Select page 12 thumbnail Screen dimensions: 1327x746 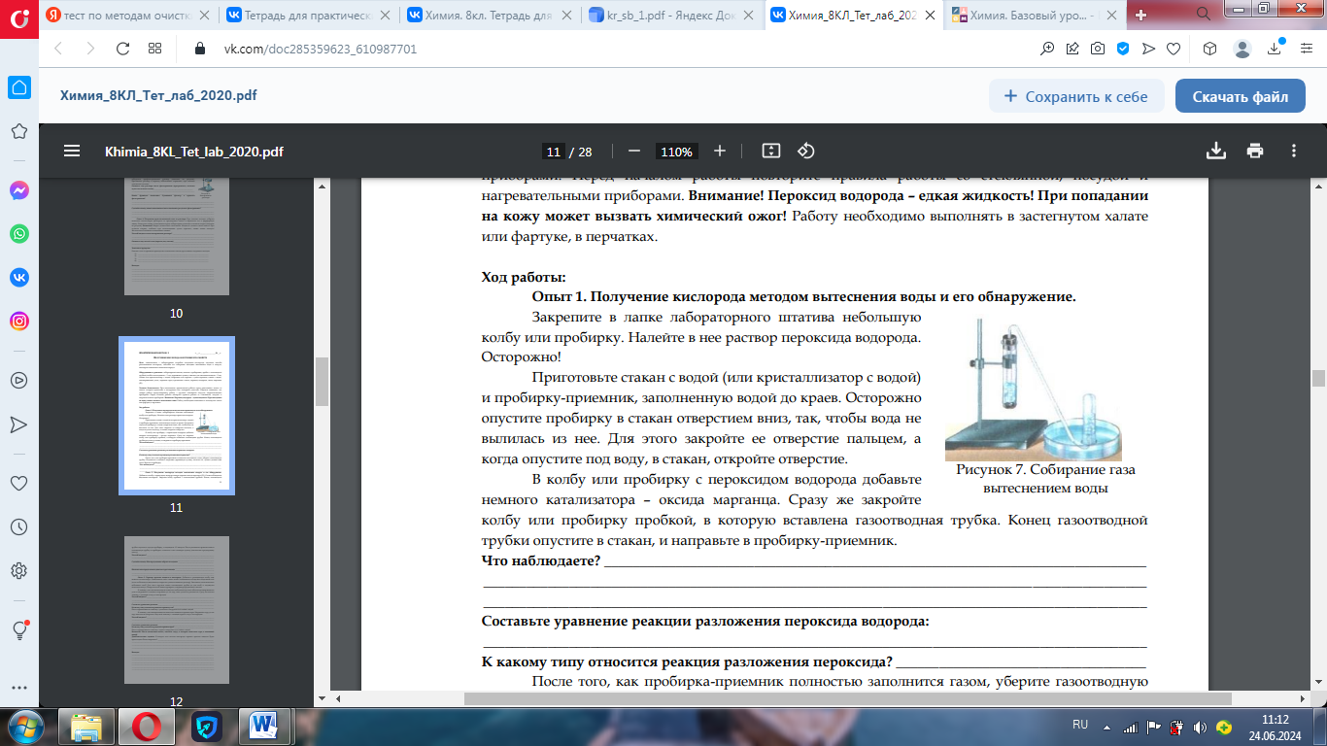176,610
